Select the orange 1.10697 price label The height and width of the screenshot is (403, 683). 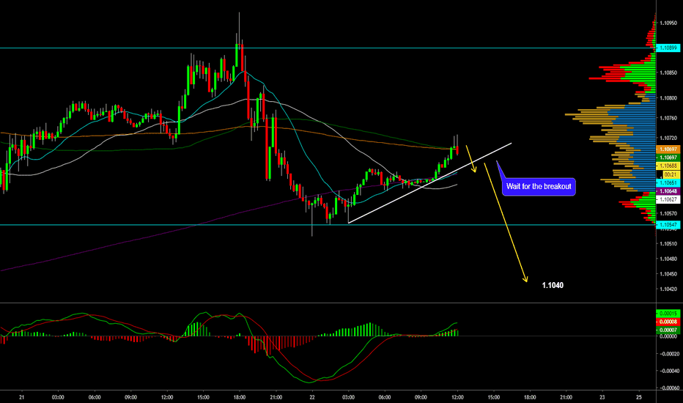point(668,149)
